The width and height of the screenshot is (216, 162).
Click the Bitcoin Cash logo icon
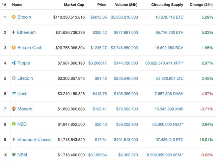(13, 48)
